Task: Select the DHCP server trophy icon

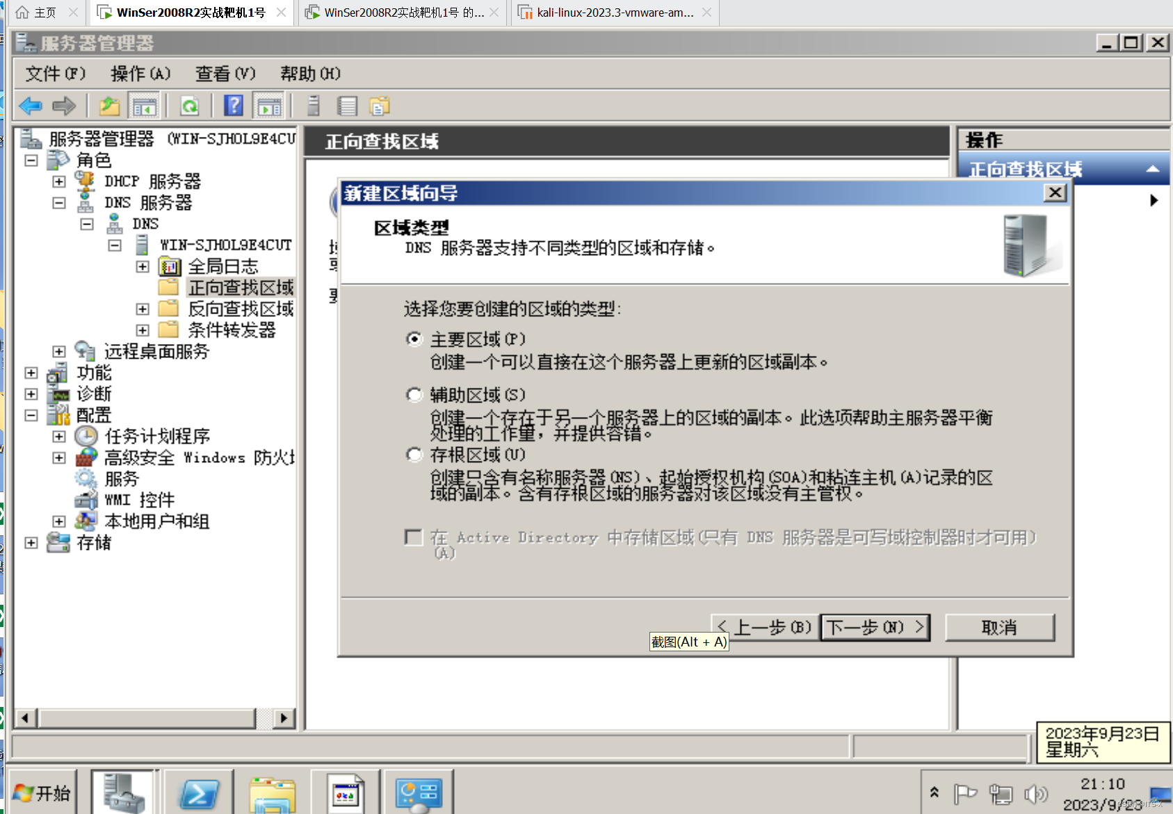Action: click(x=86, y=181)
